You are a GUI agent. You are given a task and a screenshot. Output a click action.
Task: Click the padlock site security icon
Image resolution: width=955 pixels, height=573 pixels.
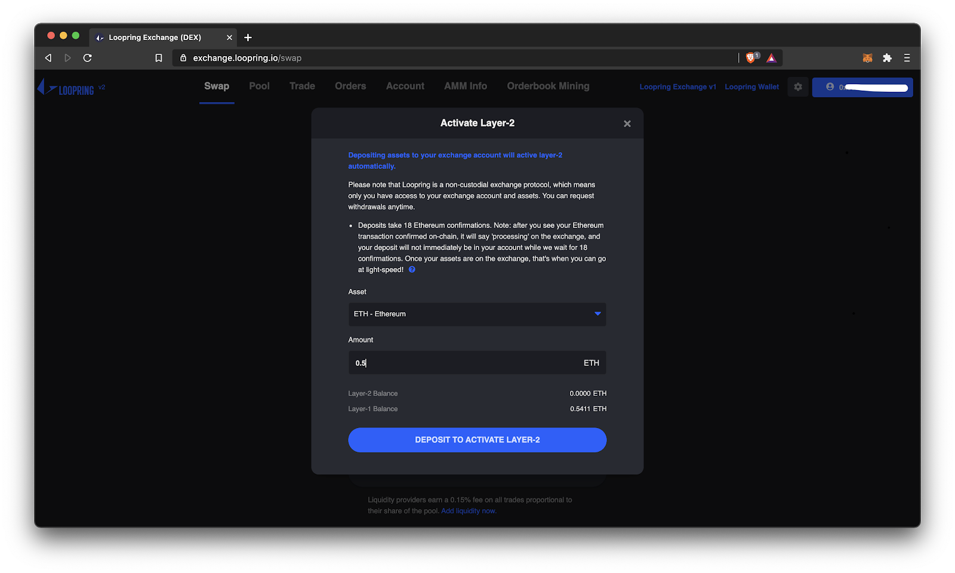coord(183,58)
